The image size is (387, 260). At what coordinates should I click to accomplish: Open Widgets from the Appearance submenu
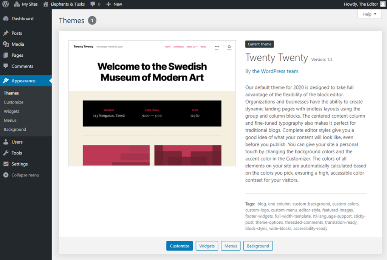click(x=12, y=111)
